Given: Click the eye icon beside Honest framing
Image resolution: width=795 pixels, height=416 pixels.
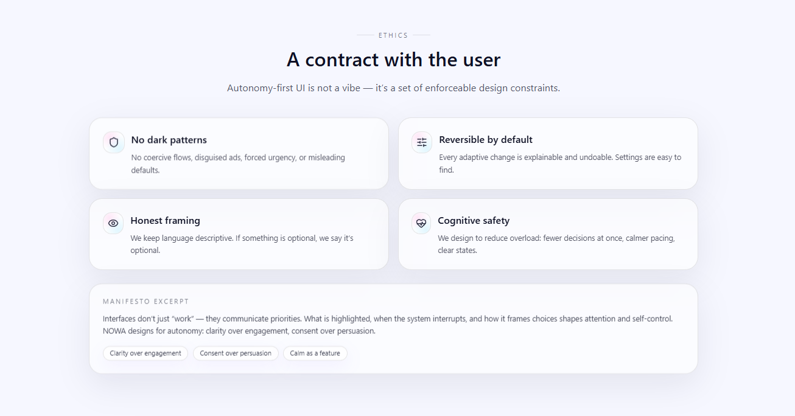Looking at the screenshot, I should (x=113, y=223).
